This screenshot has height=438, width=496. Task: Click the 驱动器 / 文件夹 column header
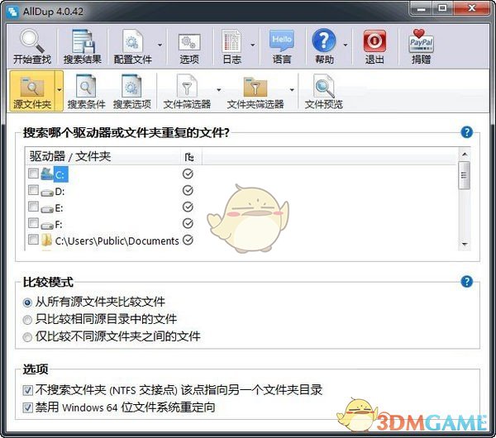(103, 156)
